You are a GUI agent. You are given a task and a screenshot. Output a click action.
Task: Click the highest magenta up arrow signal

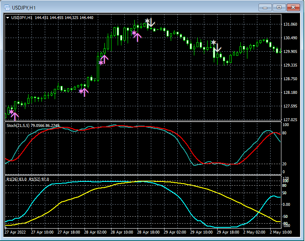(138, 37)
